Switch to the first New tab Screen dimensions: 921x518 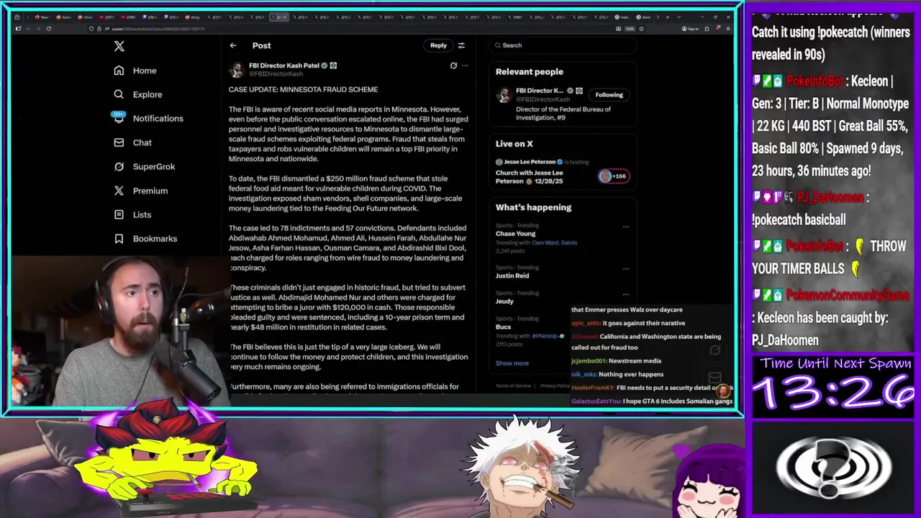pyautogui.click(x=42, y=17)
